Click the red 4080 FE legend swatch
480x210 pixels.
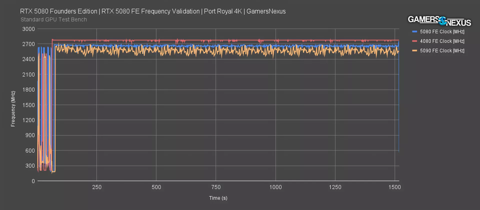pyautogui.click(x=414, y=41)
